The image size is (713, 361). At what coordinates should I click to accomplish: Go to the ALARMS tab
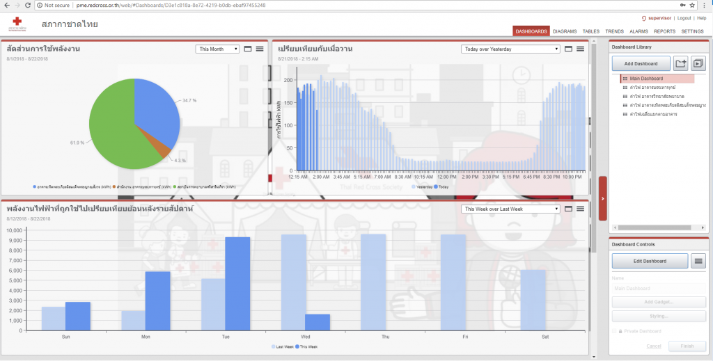pos(638,31)
